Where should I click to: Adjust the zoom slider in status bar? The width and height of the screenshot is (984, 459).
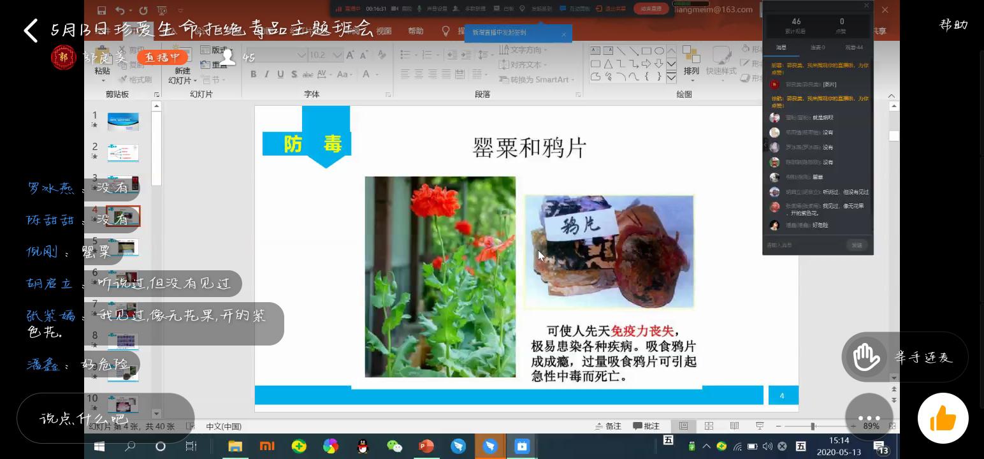(x=813, y=426)
